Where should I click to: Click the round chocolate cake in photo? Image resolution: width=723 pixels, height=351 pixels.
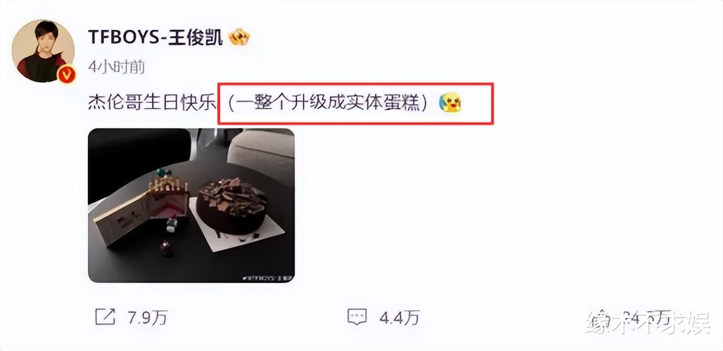232,207
